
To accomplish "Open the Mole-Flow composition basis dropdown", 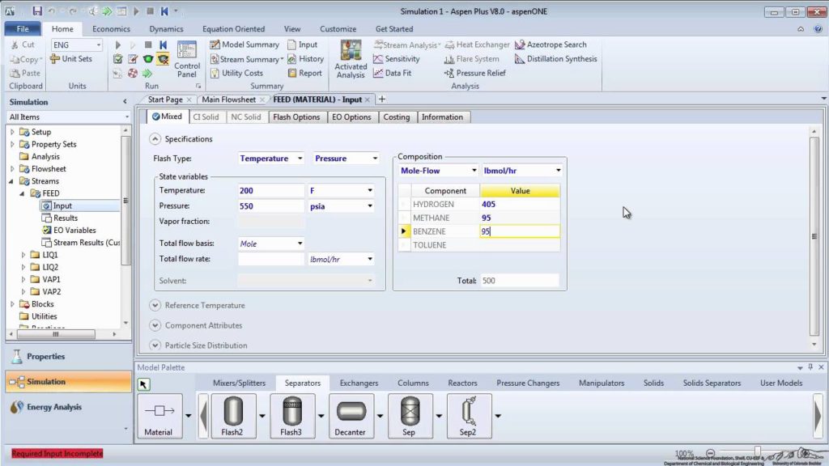I will [438, 171].
